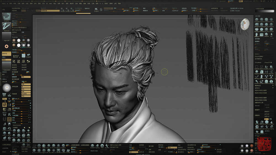The image size is (276, 155).
Task: Click the camera head orientation gizmo
Action: coord(245,24)
